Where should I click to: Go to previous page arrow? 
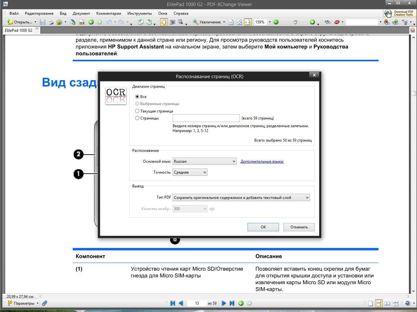(181, 303)
